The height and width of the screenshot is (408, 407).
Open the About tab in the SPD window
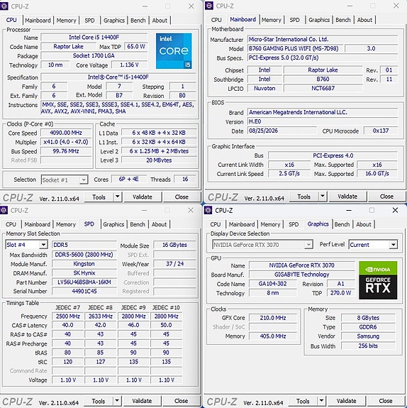159,224
